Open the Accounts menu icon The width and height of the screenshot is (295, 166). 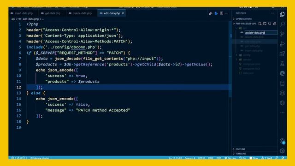tap(282, 141)
